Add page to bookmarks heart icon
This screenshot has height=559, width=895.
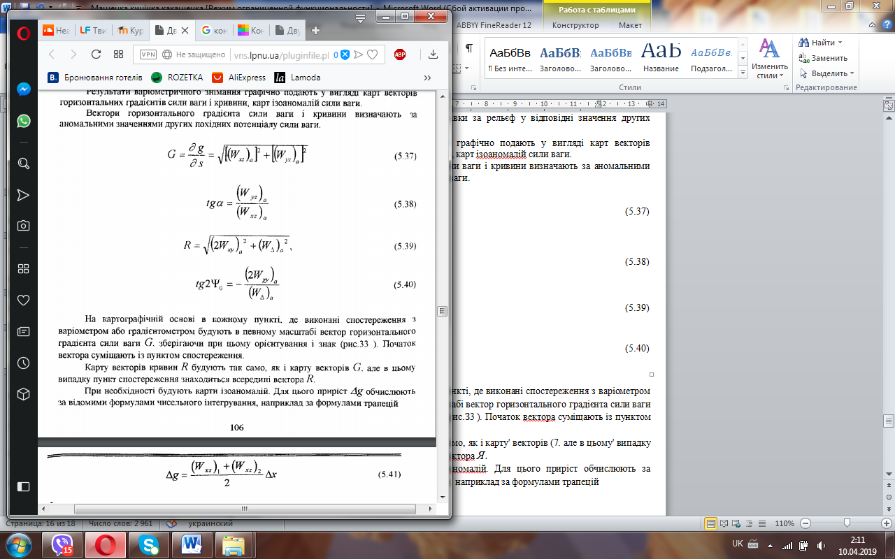click(x=373, y=55)
